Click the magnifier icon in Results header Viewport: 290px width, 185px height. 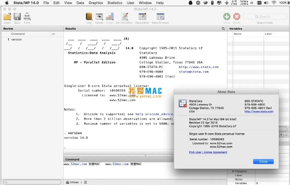223,29
